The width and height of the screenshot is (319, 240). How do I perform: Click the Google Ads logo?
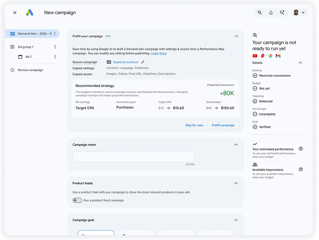coord(30,13)
